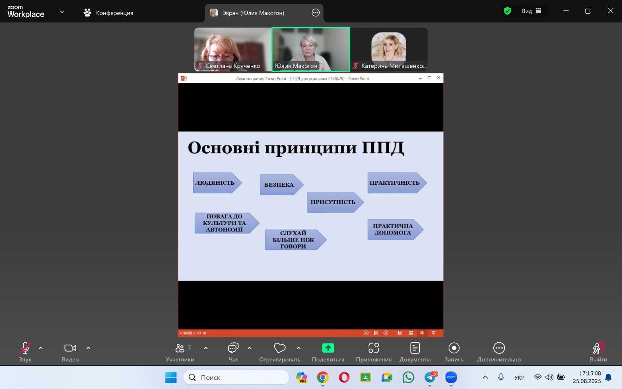Viewport: 622px width, 389px height.
Task: Click the green encryption shield icon
Action: [x=507, y=11]
